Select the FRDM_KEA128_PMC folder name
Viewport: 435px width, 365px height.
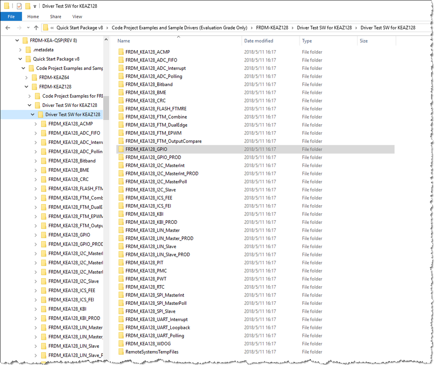tap(146, 270)
